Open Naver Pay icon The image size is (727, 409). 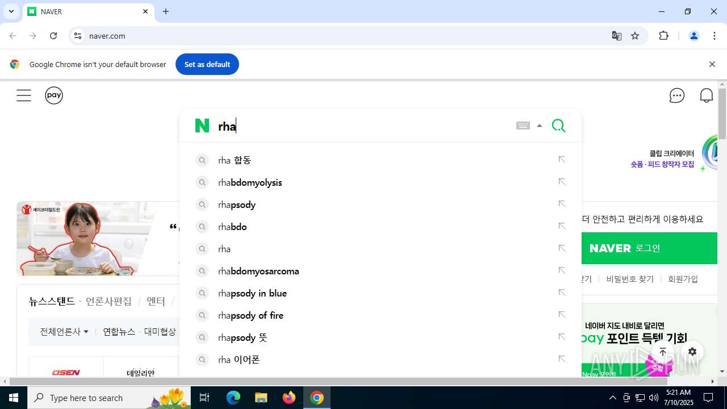[54, 95]
